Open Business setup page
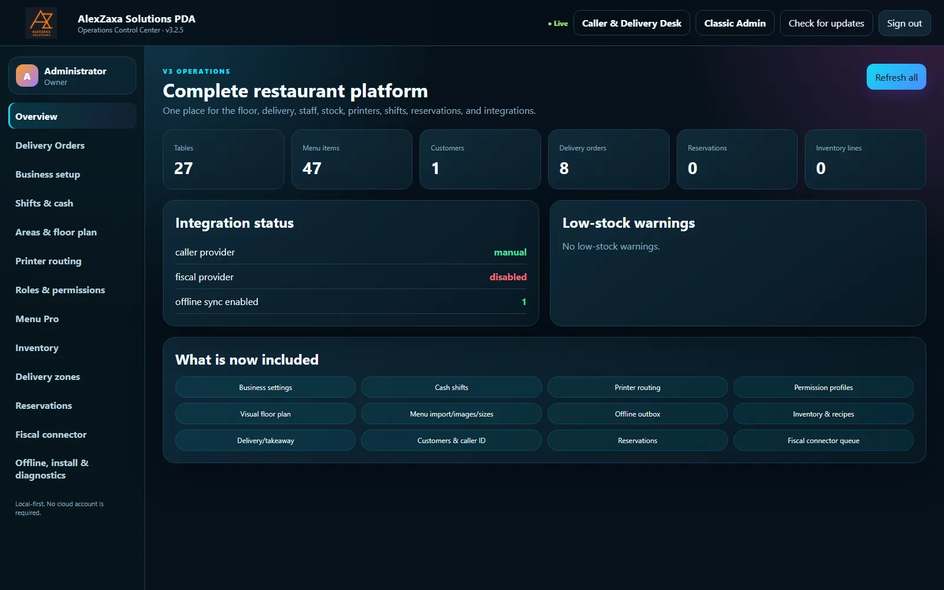This screenshot has height=590, width=944. click(x=73, y=174)
